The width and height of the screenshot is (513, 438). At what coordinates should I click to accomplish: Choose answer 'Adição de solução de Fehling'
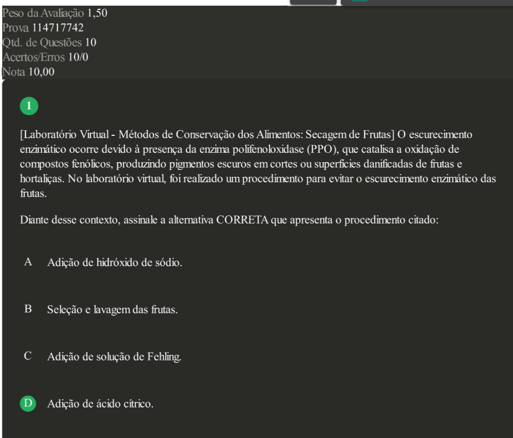pyautogui.click(x=114, y=356)
